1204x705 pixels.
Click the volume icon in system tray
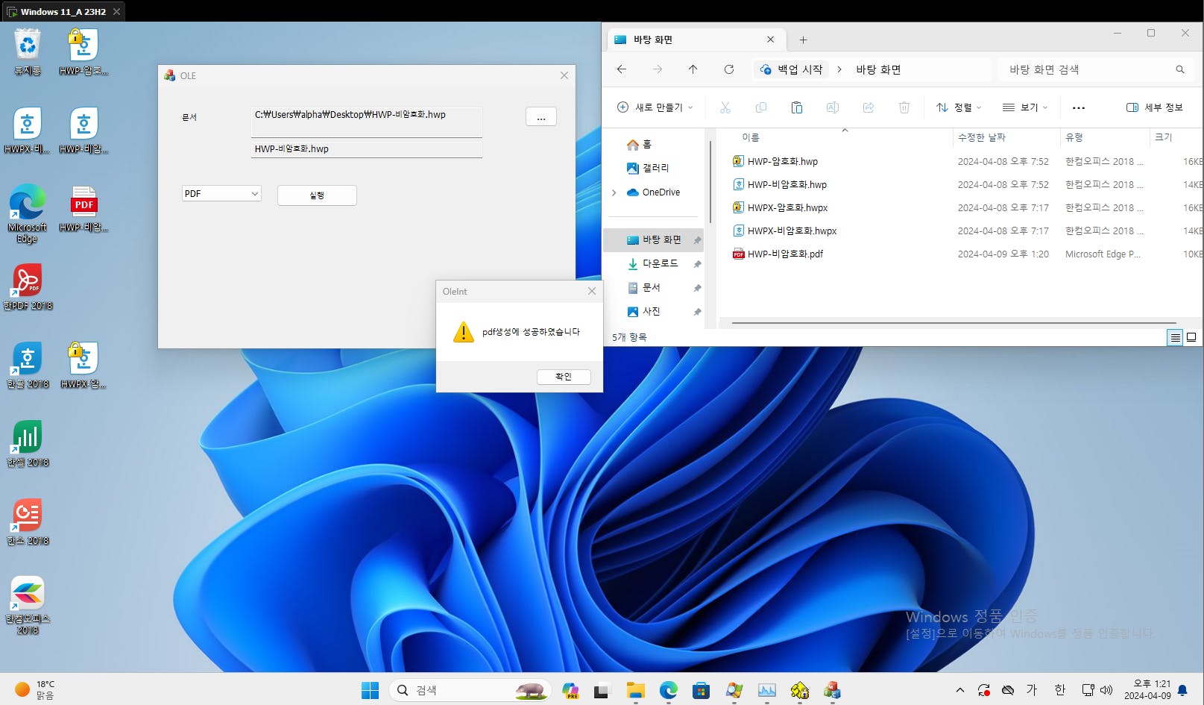[x=1106, y=690]
